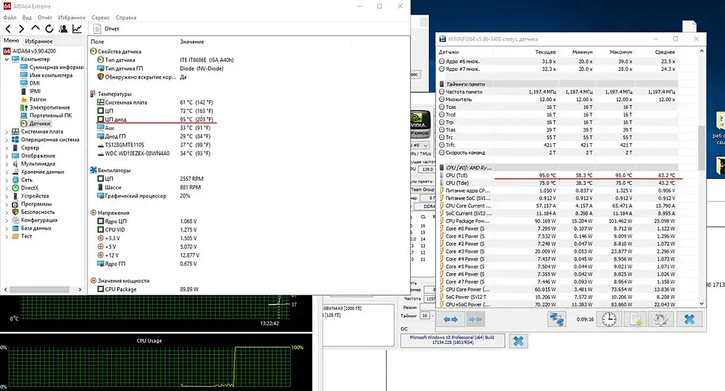Click HWiNFO scrollbar down arrow

pyautogui.click(x=702, y=304)
